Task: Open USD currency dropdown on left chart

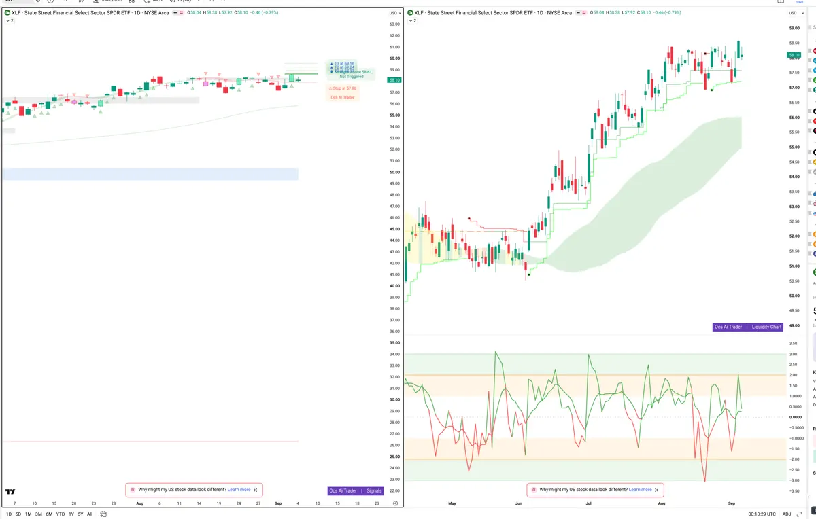Action: [395, 13]
